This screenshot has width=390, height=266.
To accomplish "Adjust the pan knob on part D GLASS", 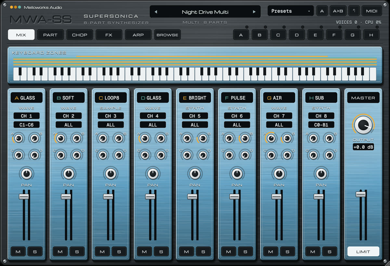I will coord(153,174).
